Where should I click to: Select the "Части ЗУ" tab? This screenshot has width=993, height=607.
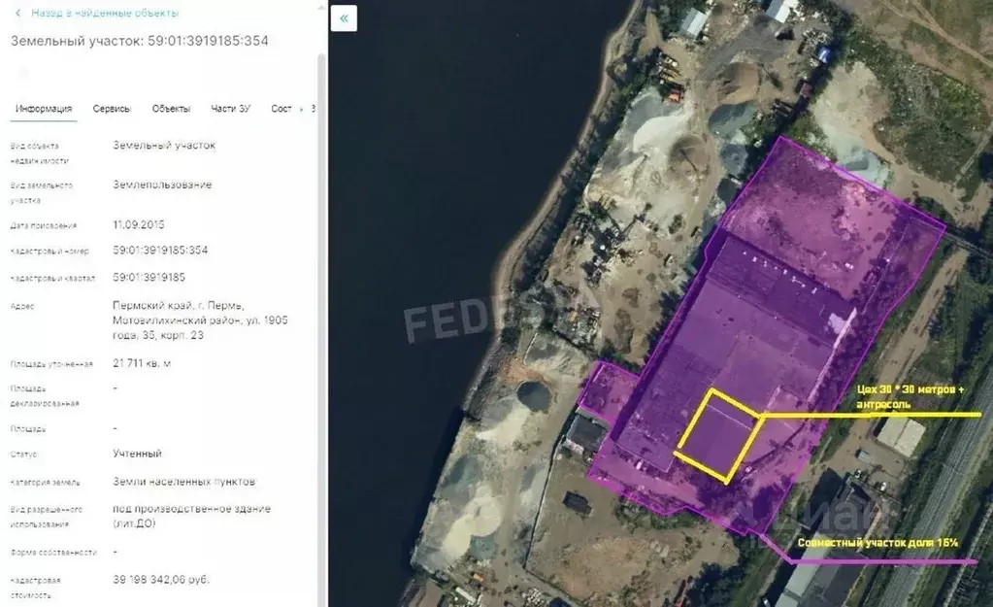click(x=231, y=109)
